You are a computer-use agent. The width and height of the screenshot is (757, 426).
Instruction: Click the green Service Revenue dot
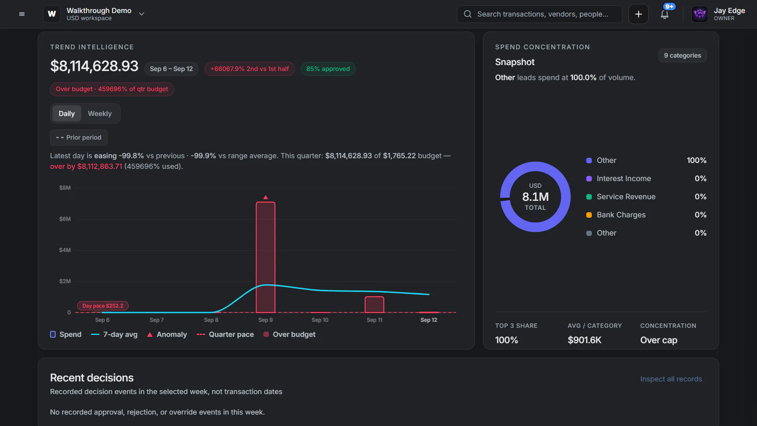click(589, 197)
